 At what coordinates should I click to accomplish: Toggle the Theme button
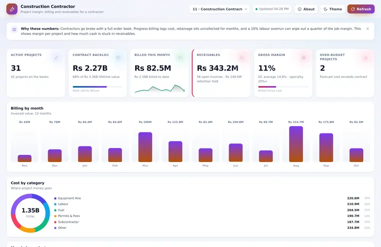(333, 9)
